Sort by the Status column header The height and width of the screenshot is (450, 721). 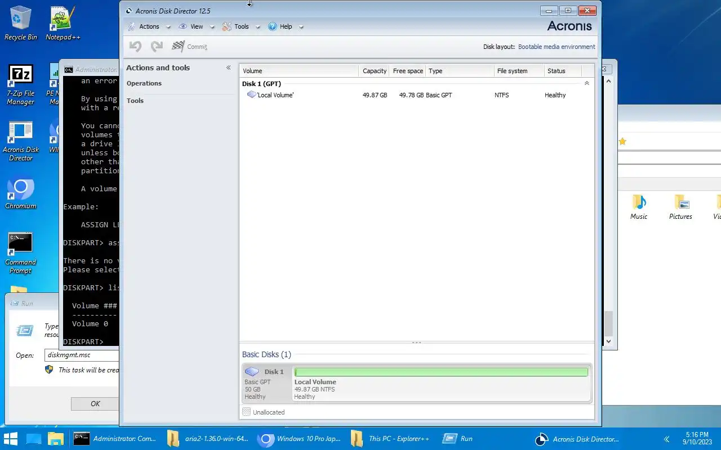tap(562, 71)
